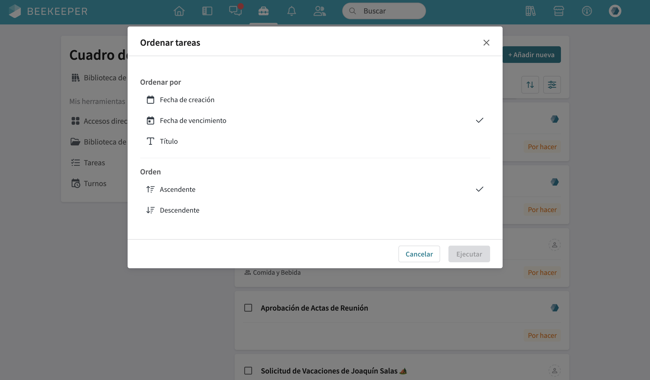The image size is (650, 380).
Task: Open the Home feed icon
Action: tap(179, 11)
